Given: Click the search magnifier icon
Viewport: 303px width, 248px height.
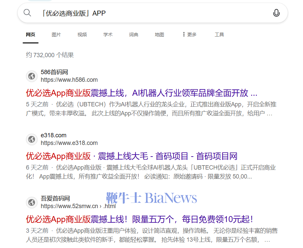Looking at the screenshot, I should (27, 13).
